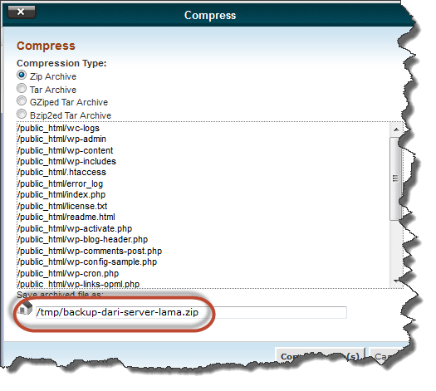
Task: Click the file list scroll up arrow
Action: tap(396, 130)
